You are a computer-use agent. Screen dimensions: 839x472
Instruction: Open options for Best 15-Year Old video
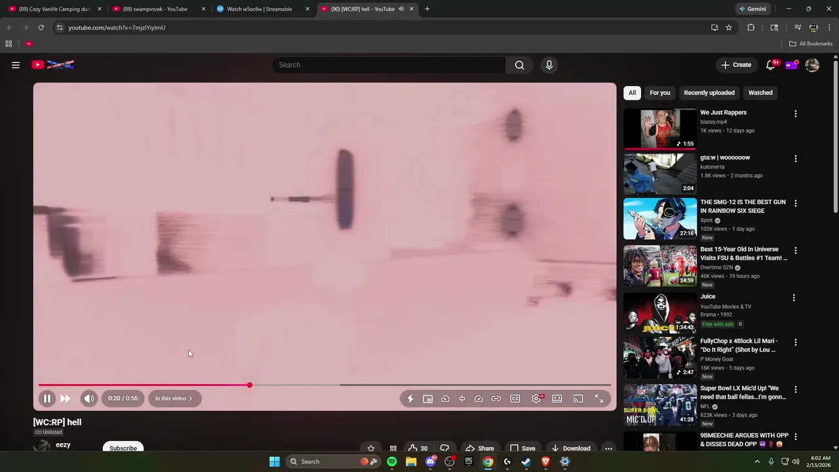click(x=796, y=250)
